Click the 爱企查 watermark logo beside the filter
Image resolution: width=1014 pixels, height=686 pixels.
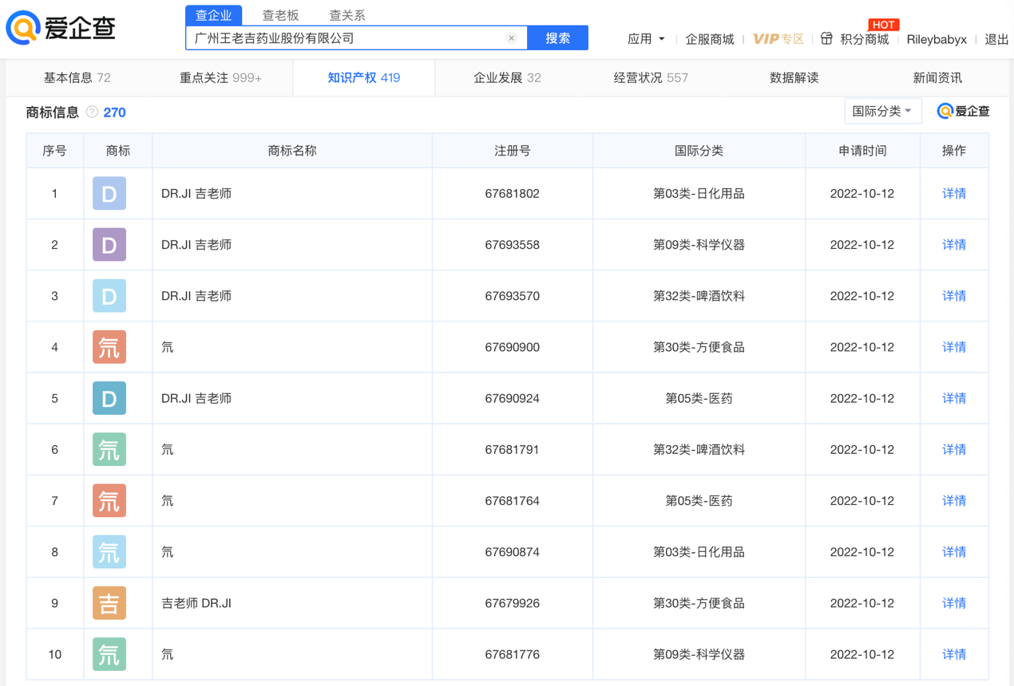(x=964, y=112)
